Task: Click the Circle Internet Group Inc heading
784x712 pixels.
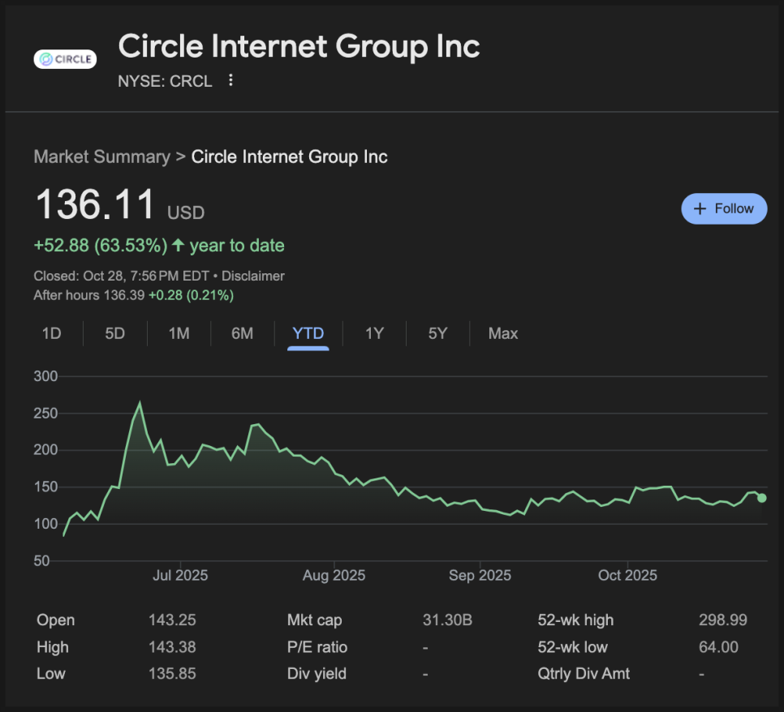Action: 299,47
